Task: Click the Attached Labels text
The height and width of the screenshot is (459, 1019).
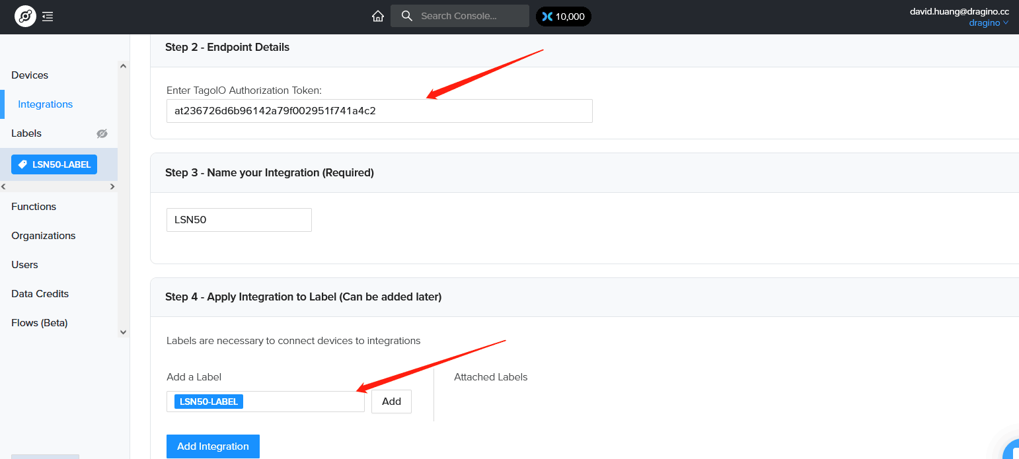Action: click(x=491, y=377)
